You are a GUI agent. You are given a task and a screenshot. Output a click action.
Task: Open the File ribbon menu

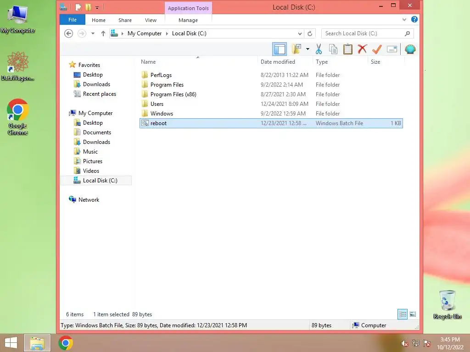click(72, 20)
